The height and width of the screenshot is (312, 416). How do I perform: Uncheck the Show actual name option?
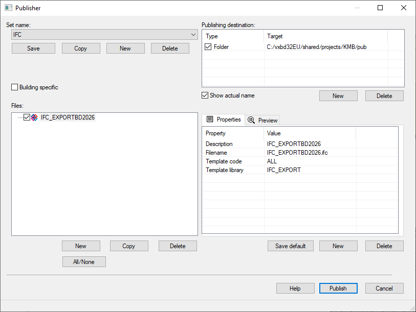pyautogui.click(x=205, y=95)
